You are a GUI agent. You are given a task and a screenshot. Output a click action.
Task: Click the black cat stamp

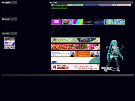(67, 22)
